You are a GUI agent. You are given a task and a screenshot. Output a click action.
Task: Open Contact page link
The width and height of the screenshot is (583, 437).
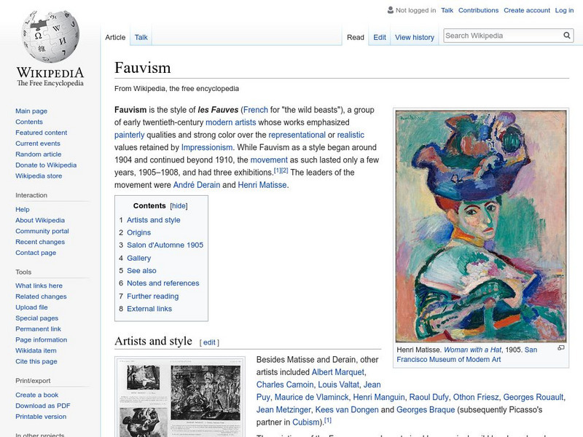tap(36, 252)
